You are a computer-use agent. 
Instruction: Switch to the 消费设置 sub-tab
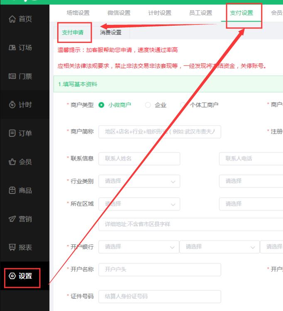tap(110, 33)
